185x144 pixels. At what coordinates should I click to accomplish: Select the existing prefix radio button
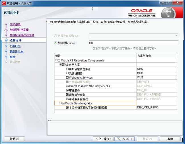pos(55,36)
